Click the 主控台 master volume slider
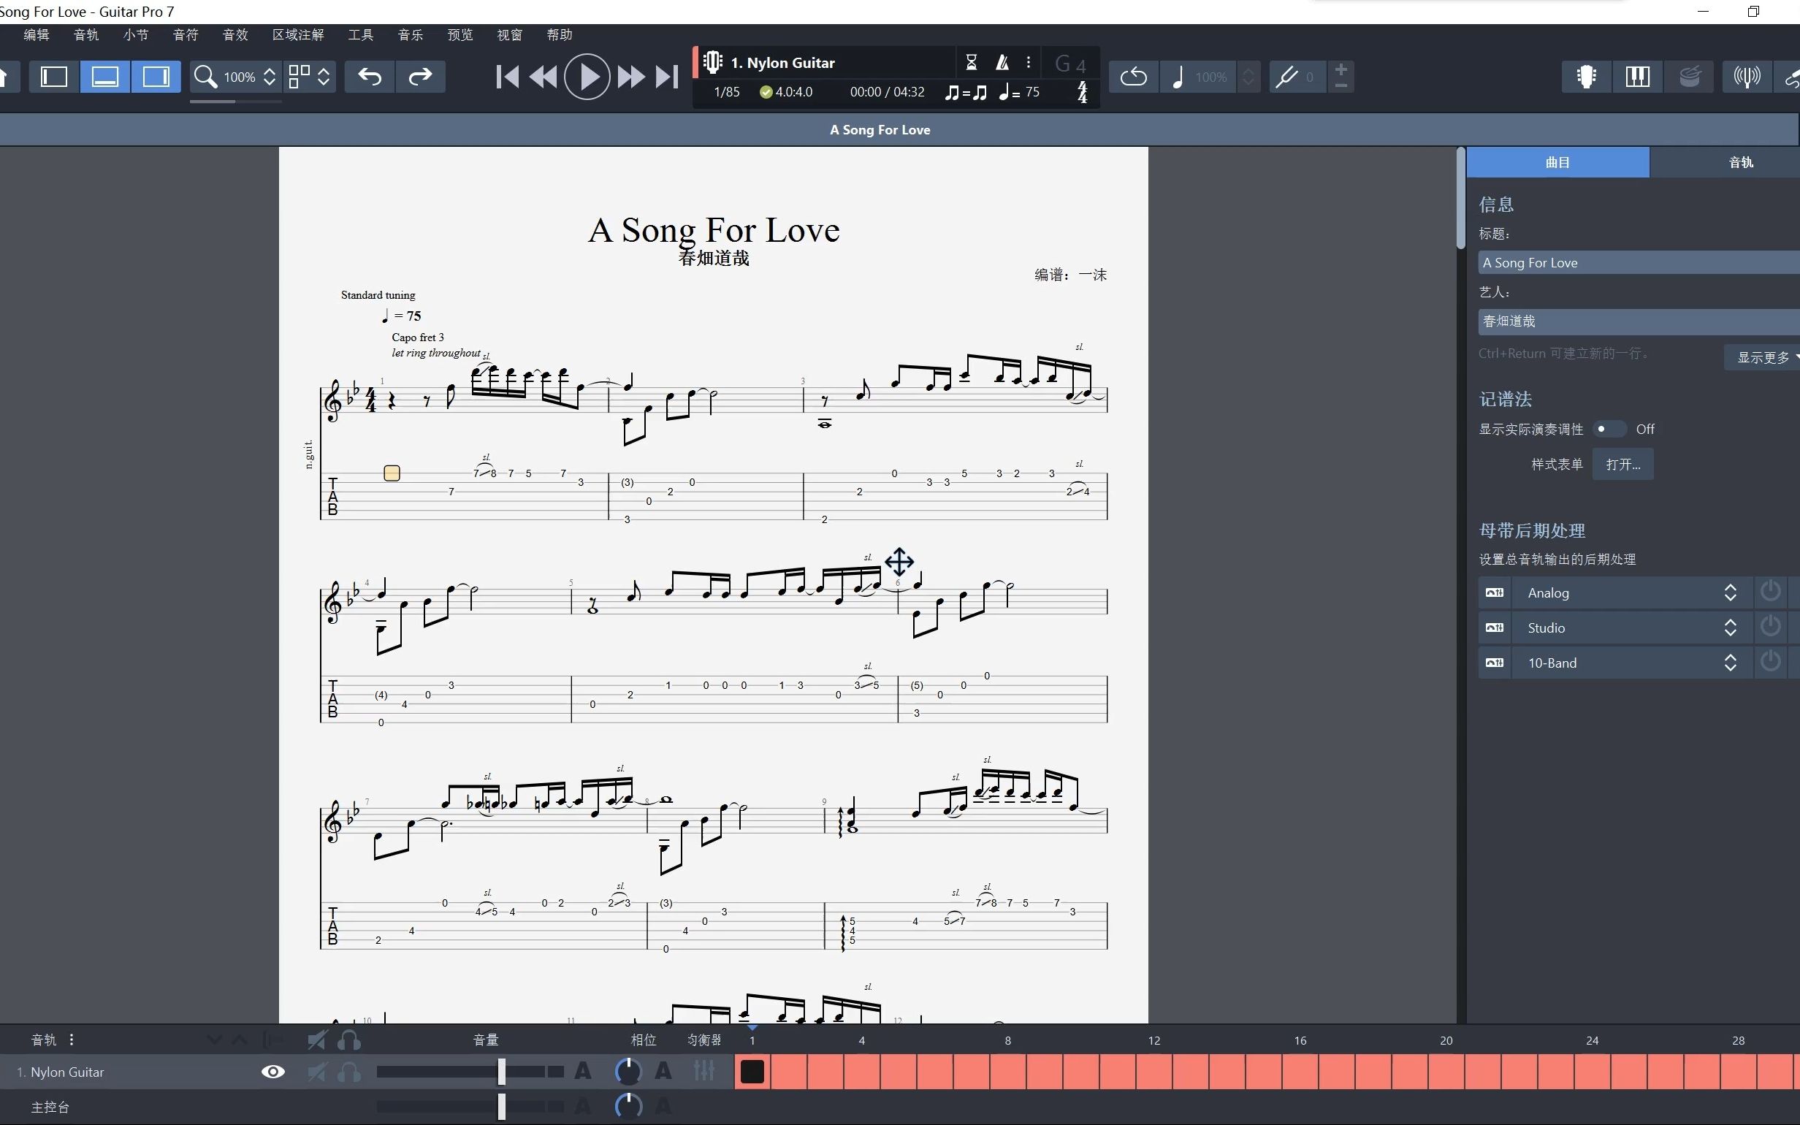The image size is (1800, 1125). pyautogui.click(x=470, y=1107)
